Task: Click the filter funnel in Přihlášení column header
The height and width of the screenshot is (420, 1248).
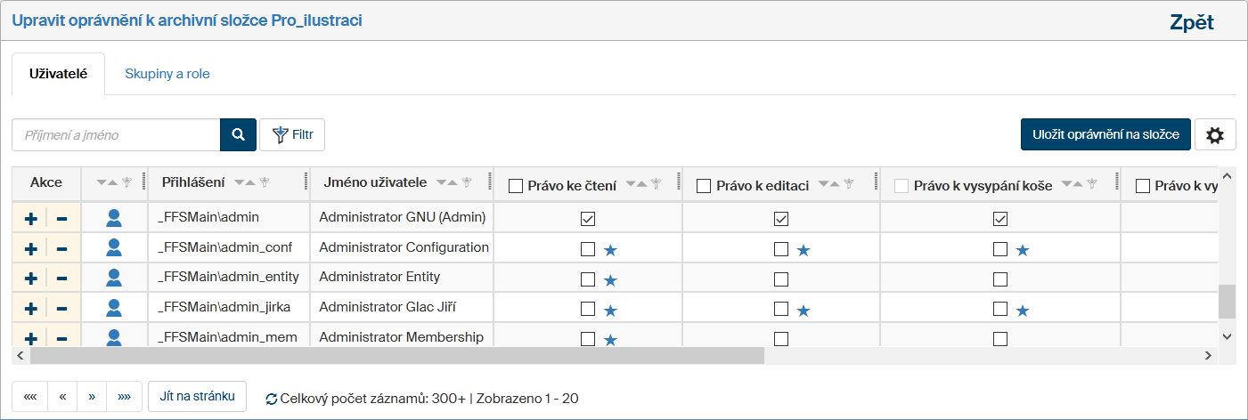Action: (265, 182)
